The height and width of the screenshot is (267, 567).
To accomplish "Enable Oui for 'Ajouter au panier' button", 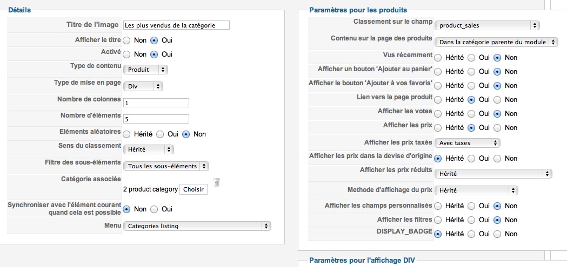I will (x=471, y=71).
